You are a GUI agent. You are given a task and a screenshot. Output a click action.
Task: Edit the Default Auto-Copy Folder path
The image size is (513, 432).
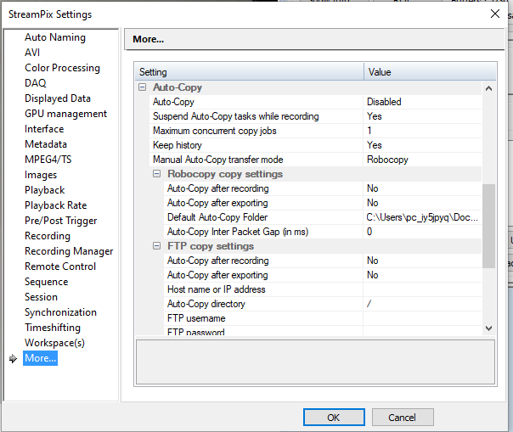420,217
